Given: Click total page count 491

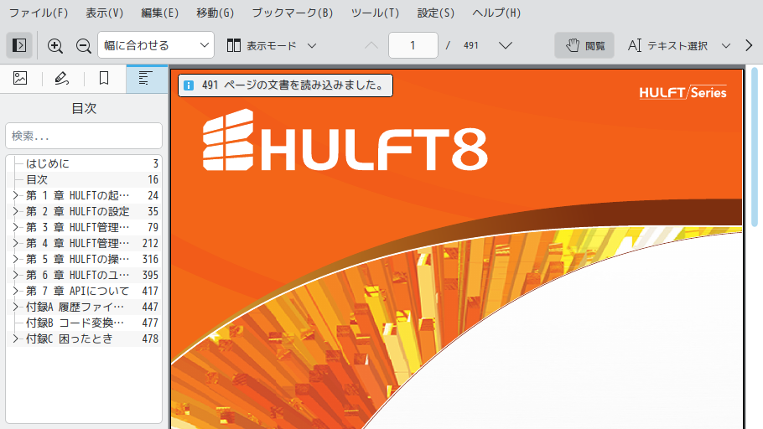Looking at the screenshot, I should [471, 45].
